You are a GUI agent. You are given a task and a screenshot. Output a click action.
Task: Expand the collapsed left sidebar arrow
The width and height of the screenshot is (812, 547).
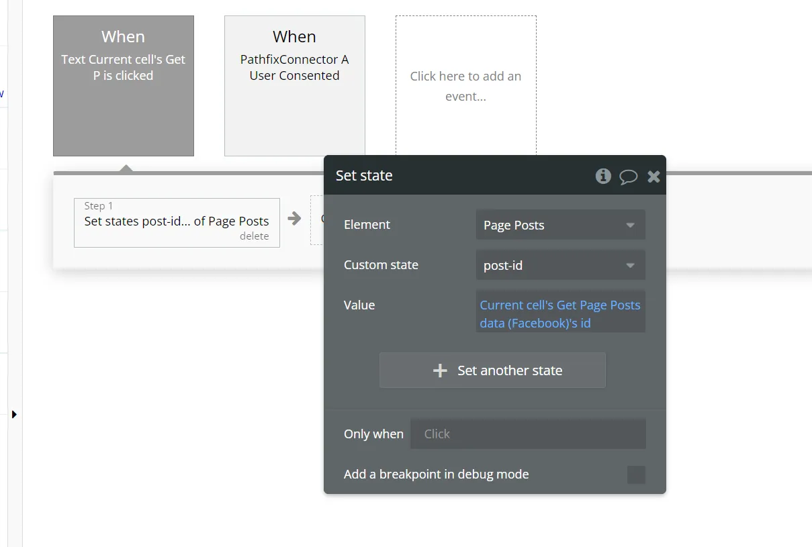(14, 415)
